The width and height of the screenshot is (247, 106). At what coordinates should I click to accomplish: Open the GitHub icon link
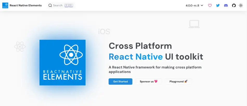point(234,5)
